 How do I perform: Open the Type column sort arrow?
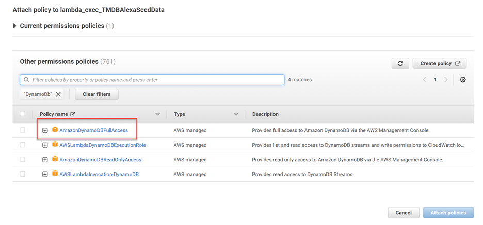coord(236,114)
